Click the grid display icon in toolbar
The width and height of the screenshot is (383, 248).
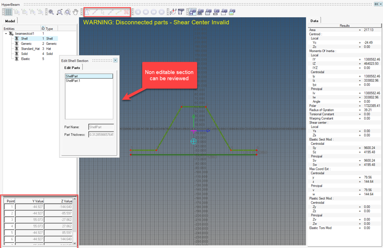tap(8, 12)
